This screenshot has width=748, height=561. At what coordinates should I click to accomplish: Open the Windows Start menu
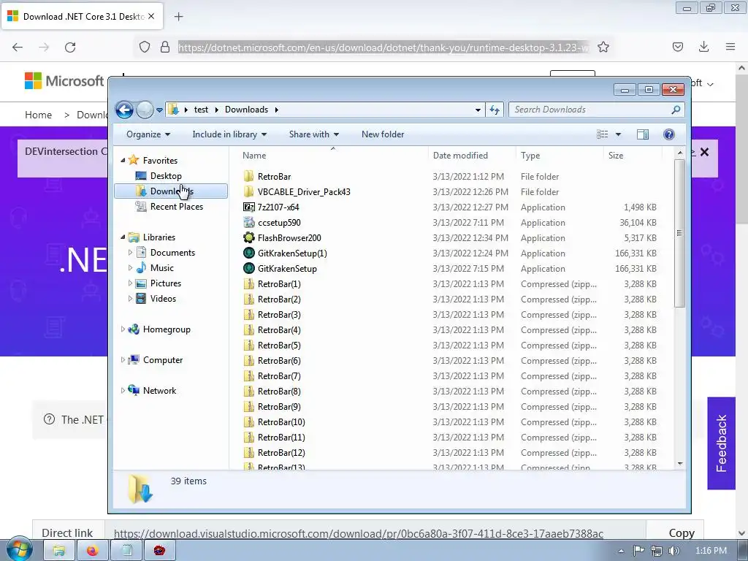click(x=18, y=550)
